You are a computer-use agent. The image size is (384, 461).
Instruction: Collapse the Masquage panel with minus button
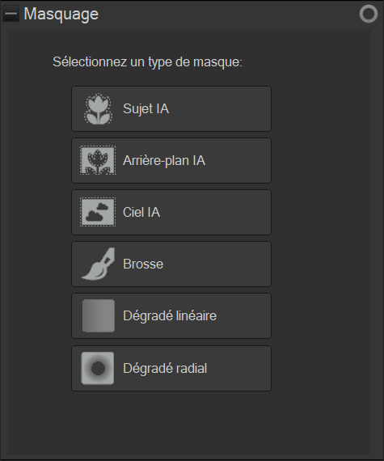click(11, 14)
